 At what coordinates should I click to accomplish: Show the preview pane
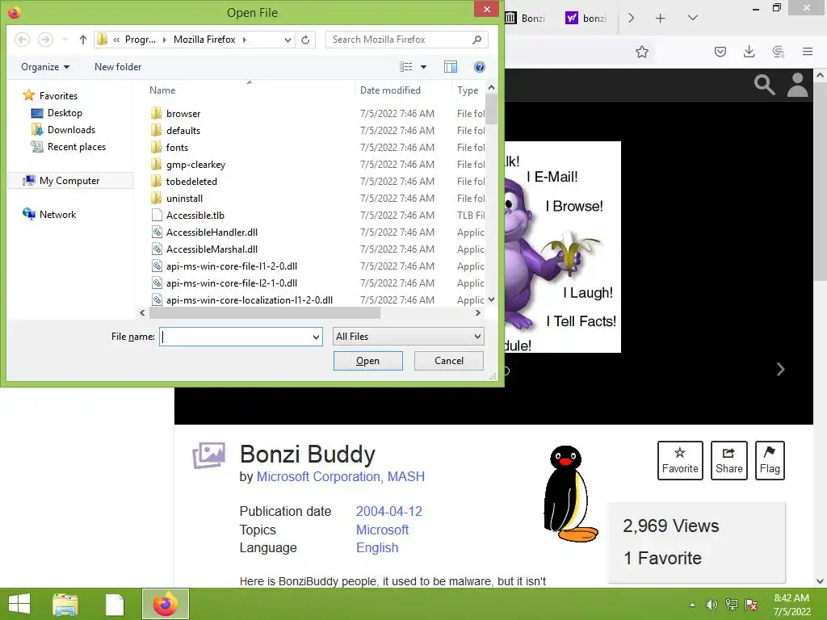tap(451, 67)
